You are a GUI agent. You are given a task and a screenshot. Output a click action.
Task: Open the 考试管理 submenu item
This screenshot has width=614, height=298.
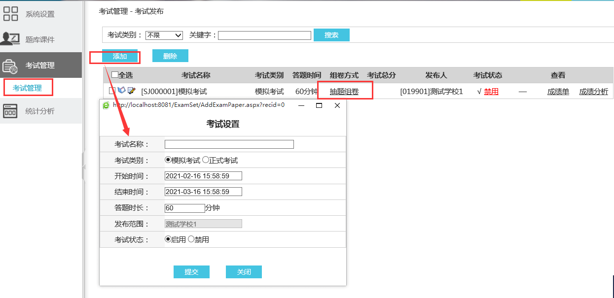click(x=28, y=88)
